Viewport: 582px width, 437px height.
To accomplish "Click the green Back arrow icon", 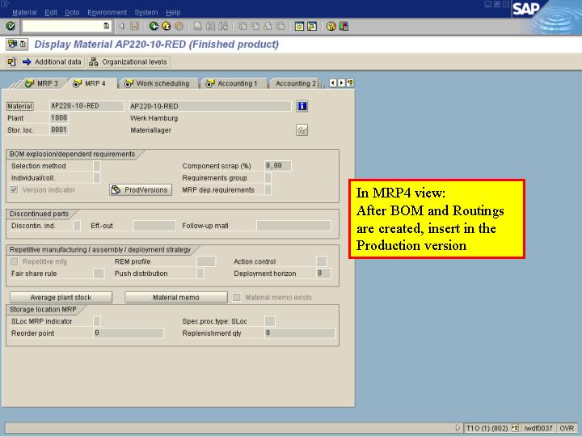I will click(154, 26).
